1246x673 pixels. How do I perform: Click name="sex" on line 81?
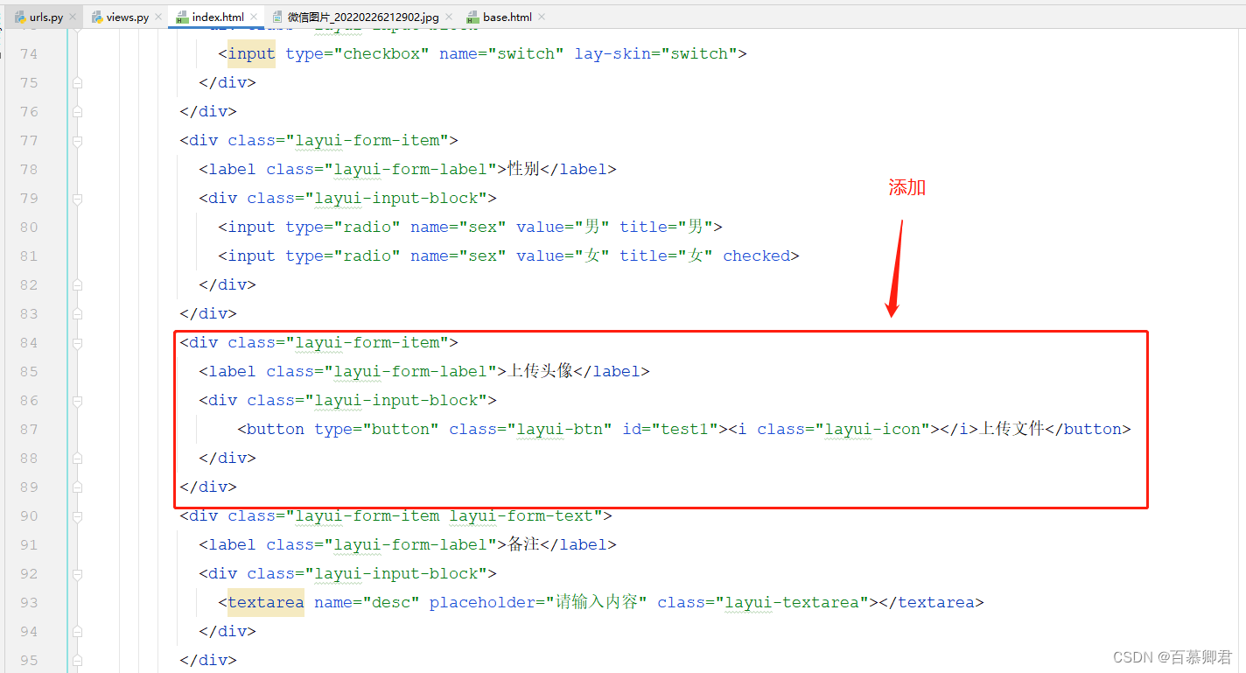coord(458,256)
